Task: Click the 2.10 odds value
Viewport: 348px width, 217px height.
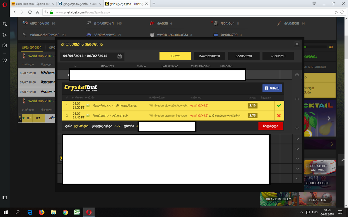Action: 253,106
